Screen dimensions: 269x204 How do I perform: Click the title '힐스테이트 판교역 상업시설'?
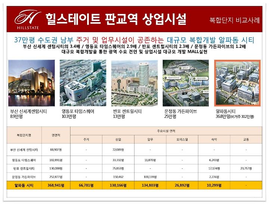(116, 19)
